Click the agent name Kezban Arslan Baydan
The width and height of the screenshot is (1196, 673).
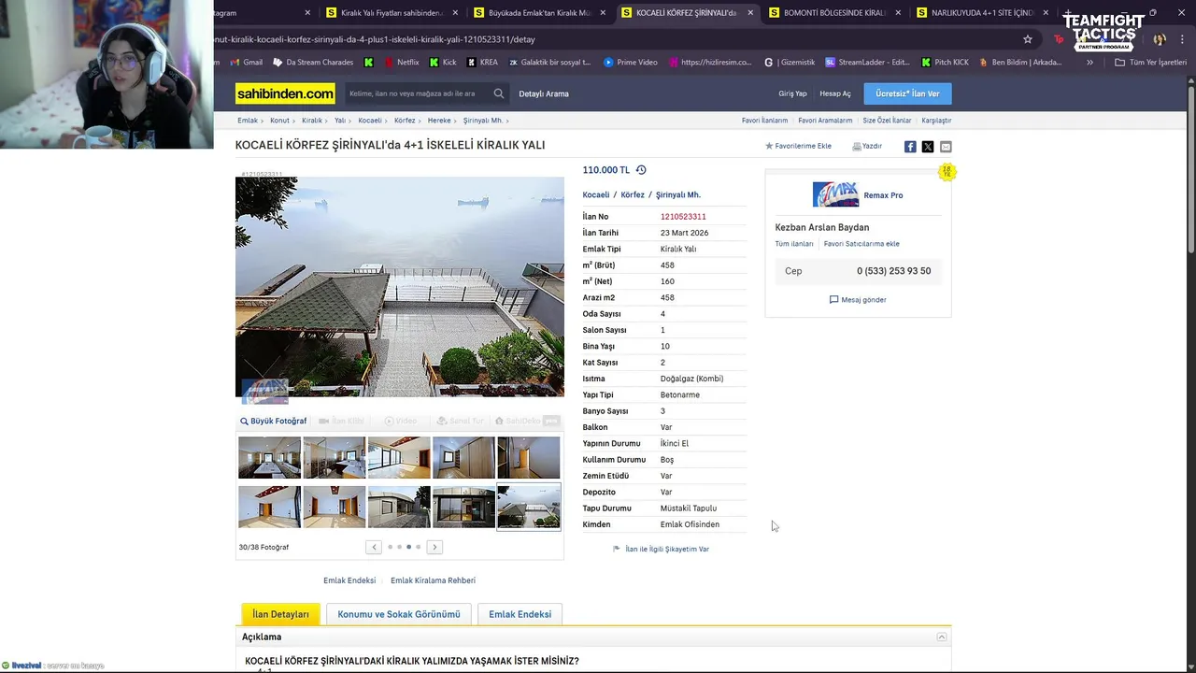(x=821, y=227)
